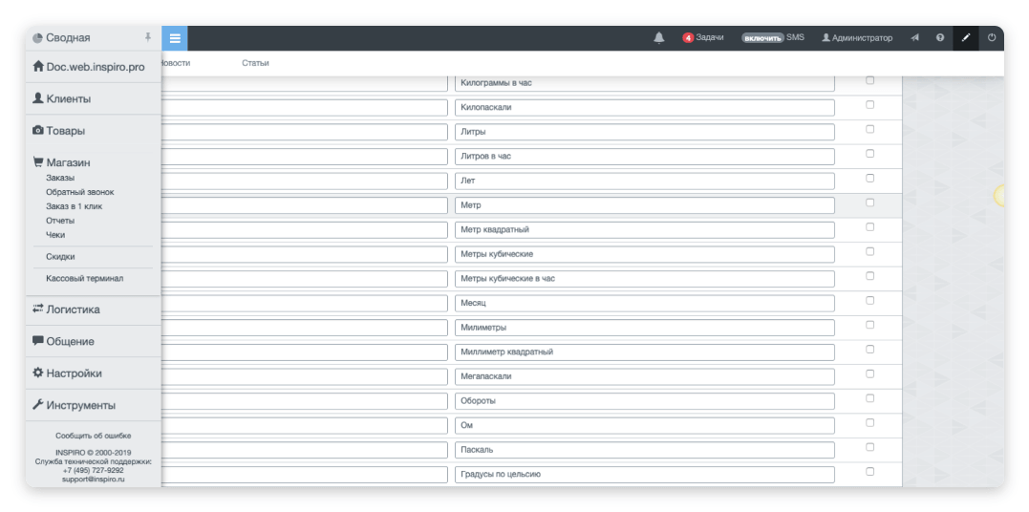The width and height of the screenshot is (1029, 512).
Task: Click the pin icon next to Сводная
Action: click(148, 37)
